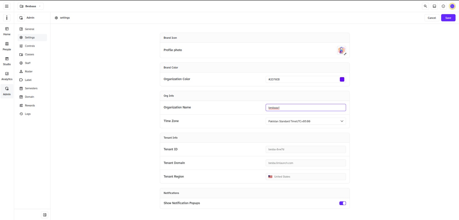The height and width of the screenshot is (220, 459).
Task: Click the profile photo thumbnail
Action: (341, 50)
